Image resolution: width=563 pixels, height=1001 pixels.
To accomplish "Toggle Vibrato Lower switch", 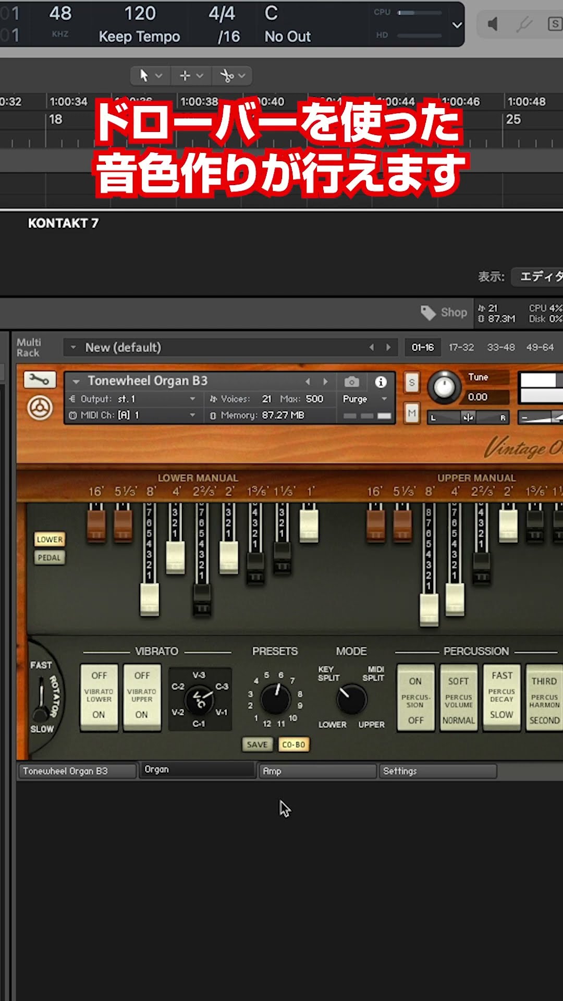I will 99,697.
